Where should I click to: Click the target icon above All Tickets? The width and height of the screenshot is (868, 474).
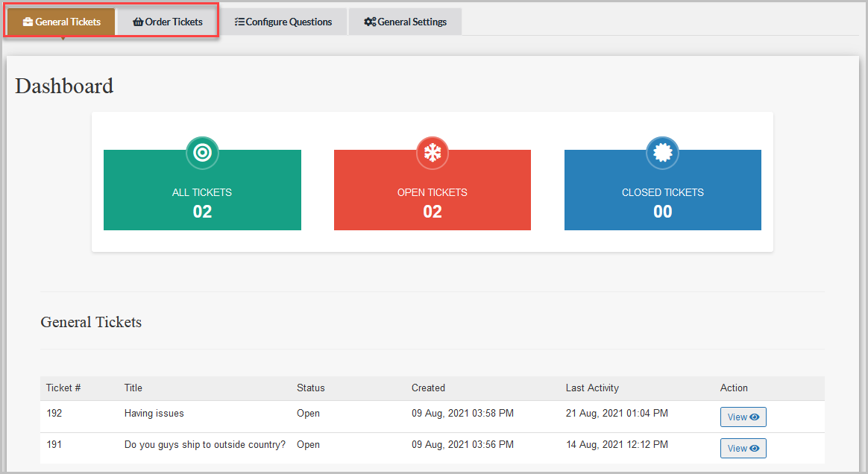click(x=202, y=153)
